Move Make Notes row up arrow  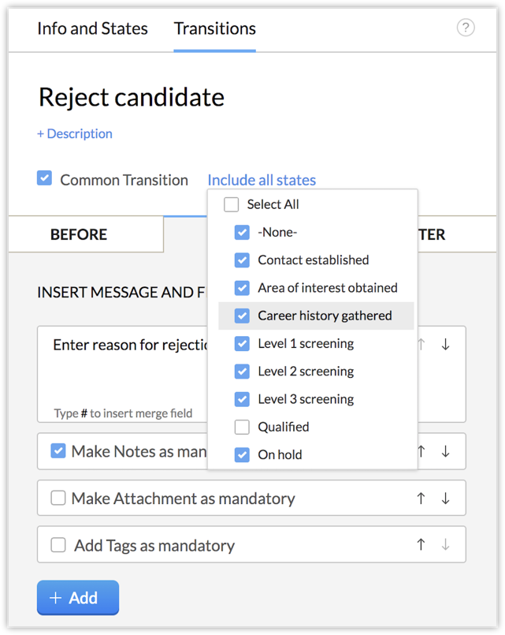421,451
